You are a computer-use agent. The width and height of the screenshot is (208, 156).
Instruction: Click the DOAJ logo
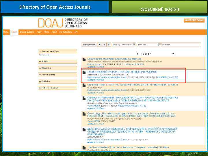tap(63, 23)
